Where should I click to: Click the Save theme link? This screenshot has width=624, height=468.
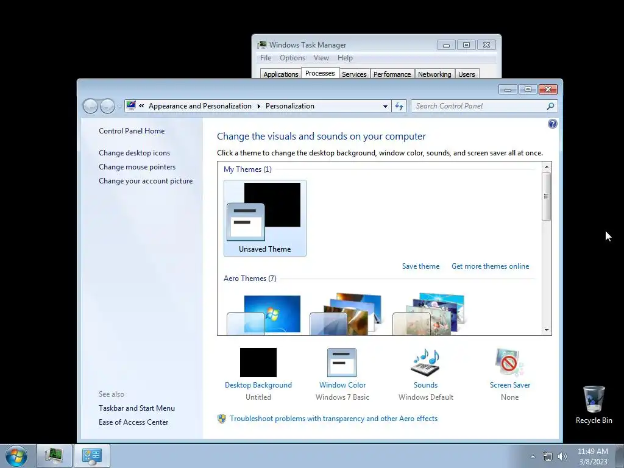tap(420, 266)
